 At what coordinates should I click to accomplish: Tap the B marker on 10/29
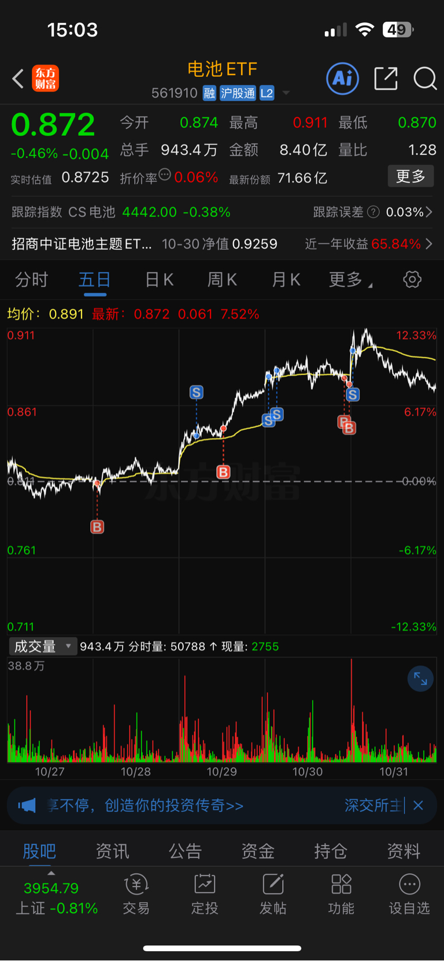coord(223,472)
